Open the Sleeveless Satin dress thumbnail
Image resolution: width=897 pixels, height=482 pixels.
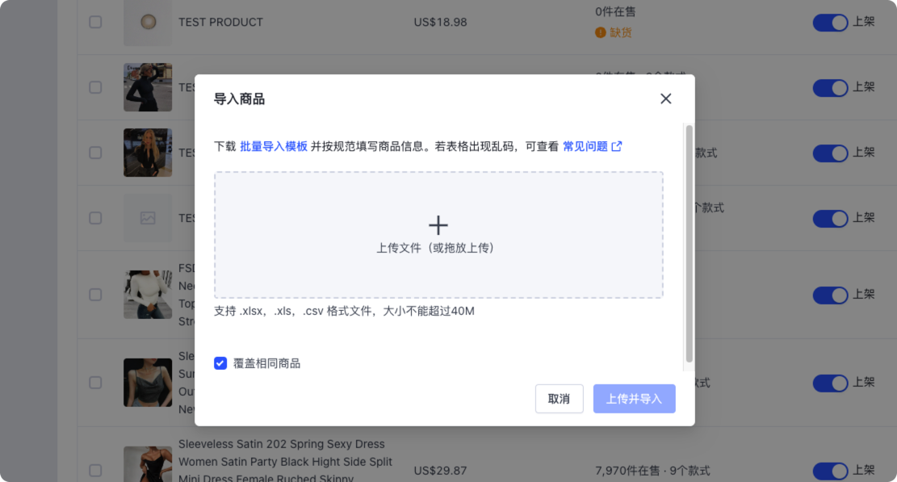click(148, 464)
